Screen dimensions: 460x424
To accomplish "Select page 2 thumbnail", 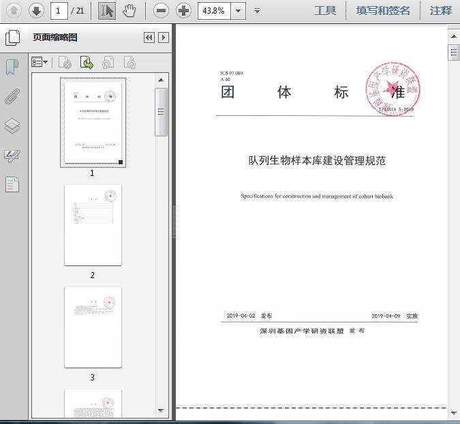I will [x=93, y=225].
